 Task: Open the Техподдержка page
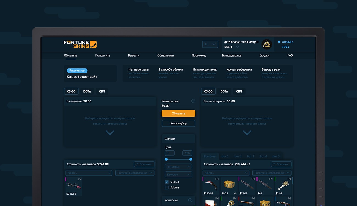click(x=232, y=55)
